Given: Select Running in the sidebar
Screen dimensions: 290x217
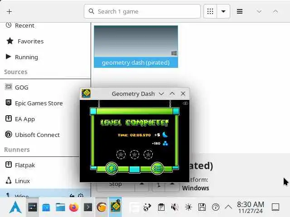Looking at the screenshot, I should click(x=45, y=57).
